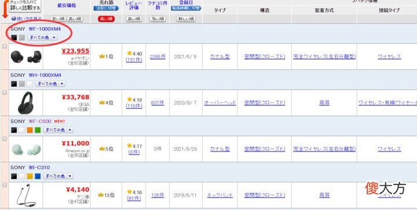Click the ¥23,955 price link
This screenshot has height=210, width=417.
(x=75, y=51)
